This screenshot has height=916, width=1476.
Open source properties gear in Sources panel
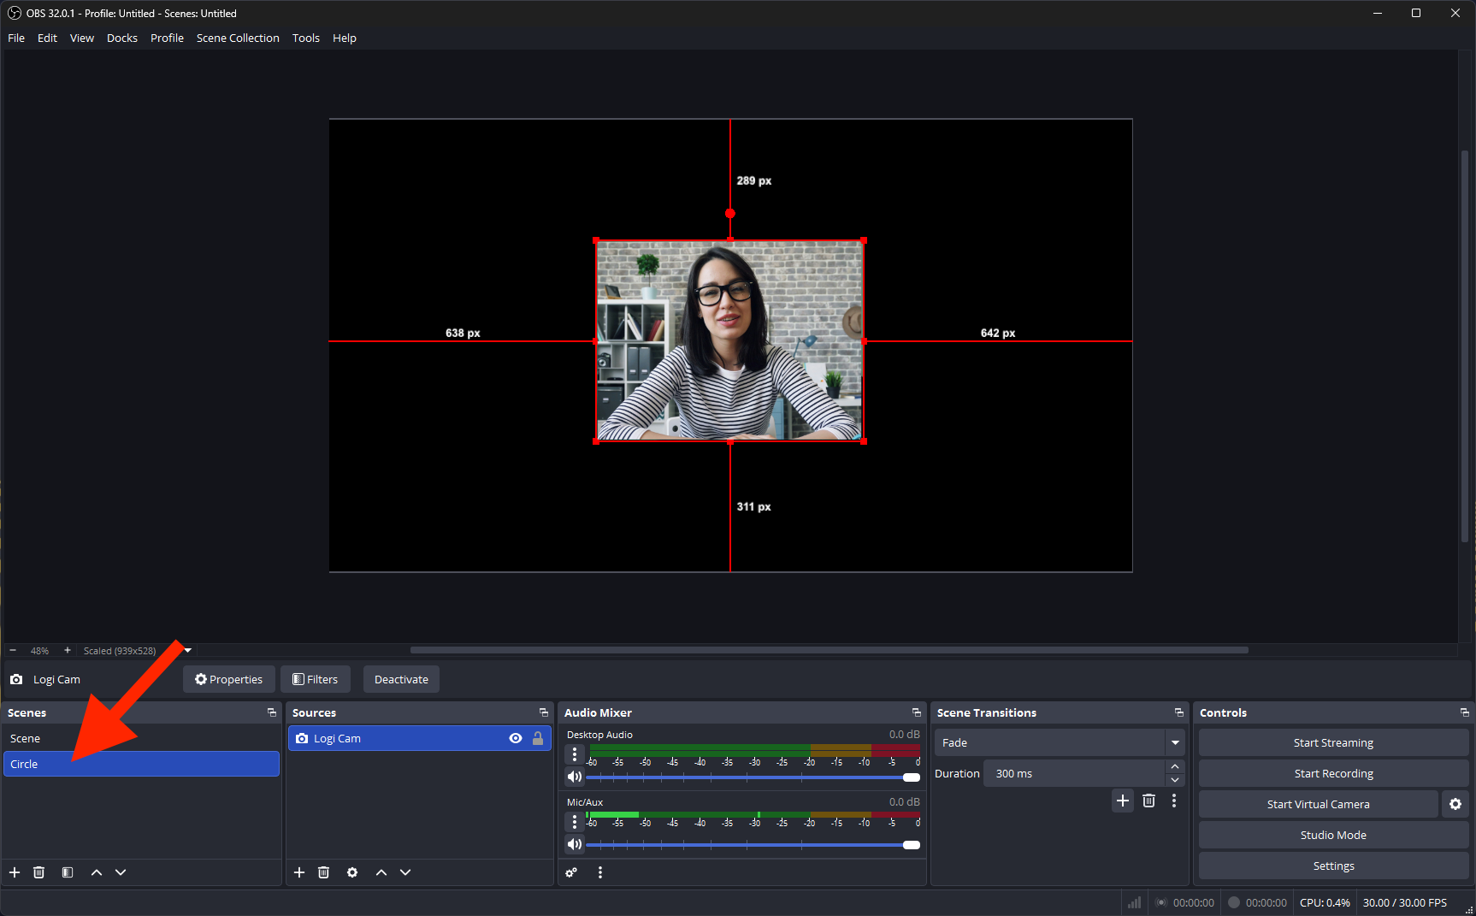352,872
